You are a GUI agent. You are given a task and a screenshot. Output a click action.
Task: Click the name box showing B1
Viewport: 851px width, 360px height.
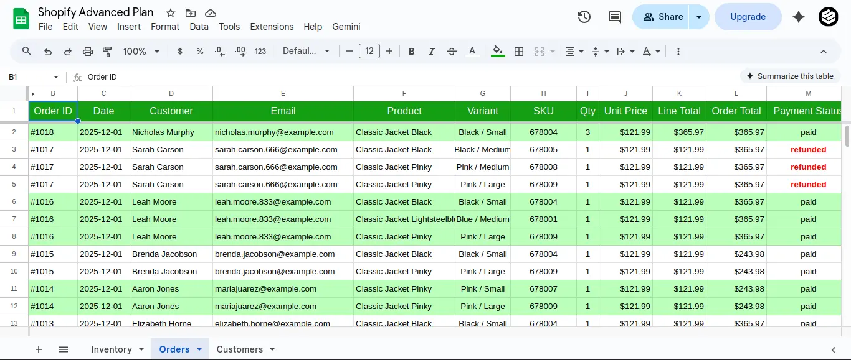25,76
